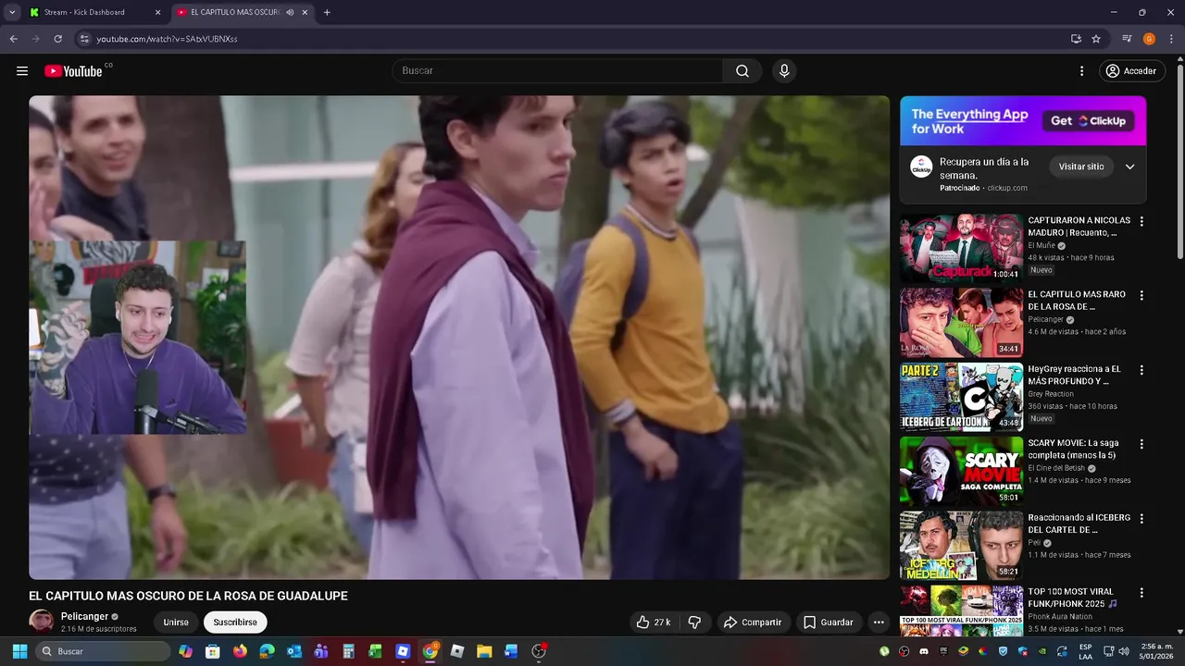Open options for SCARY MOVIE saga video
The height and width of the screenshot is (666, 1185).
(x=1141, y=444)
